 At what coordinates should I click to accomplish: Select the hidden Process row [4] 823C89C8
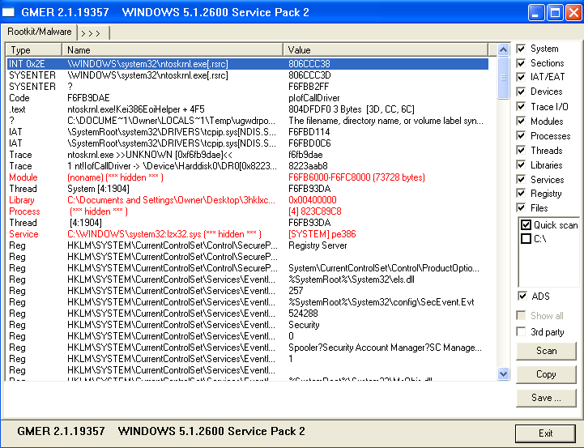[x=248, y=211]
